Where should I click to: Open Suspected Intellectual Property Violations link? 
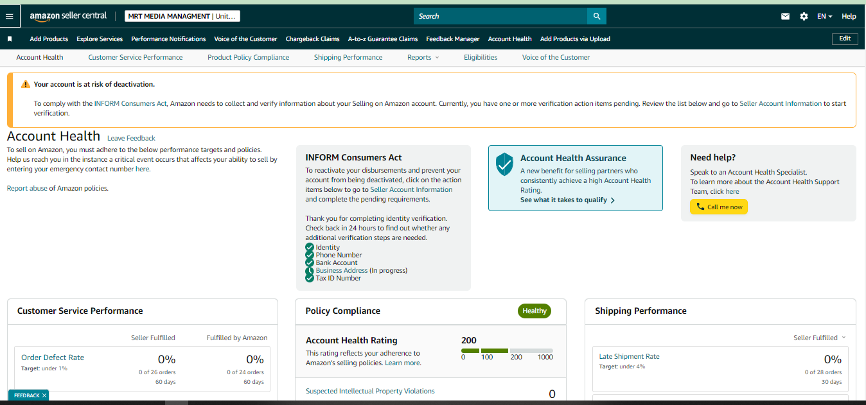370,391
